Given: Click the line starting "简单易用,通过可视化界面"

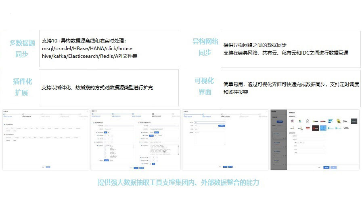Looking at the screenshot, I should click(291, 84).
